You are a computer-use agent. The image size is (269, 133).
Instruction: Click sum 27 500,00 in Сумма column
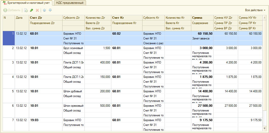click(202, 106)
